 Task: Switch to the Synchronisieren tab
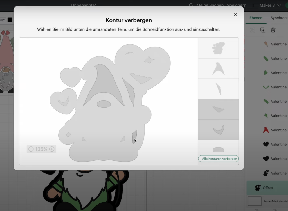279,18
